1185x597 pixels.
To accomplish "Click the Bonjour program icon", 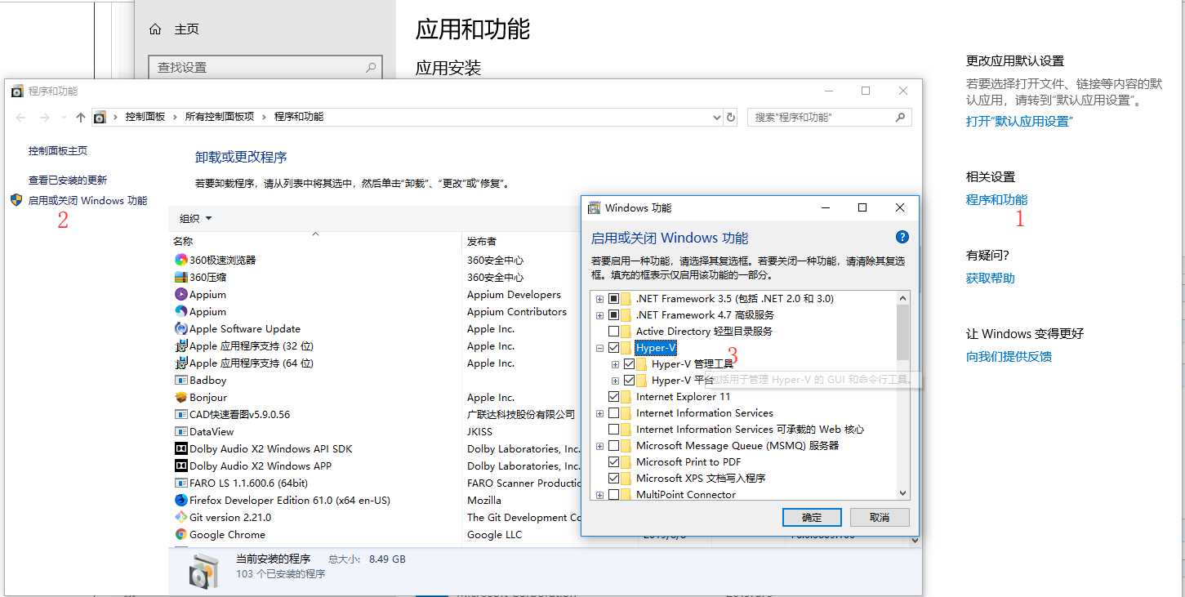I will (181, 397).
